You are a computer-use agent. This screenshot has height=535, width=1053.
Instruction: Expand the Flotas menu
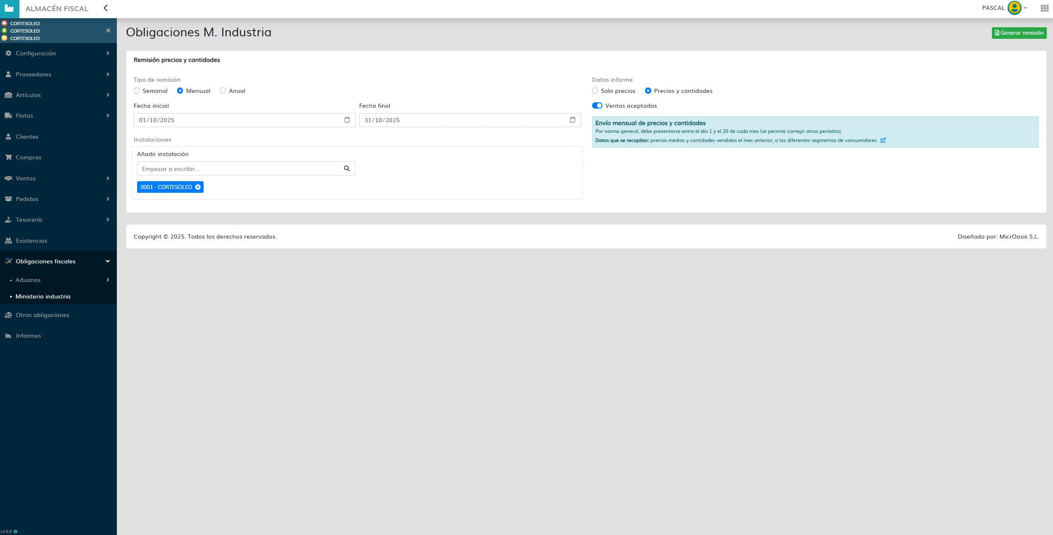coord(58,116)
